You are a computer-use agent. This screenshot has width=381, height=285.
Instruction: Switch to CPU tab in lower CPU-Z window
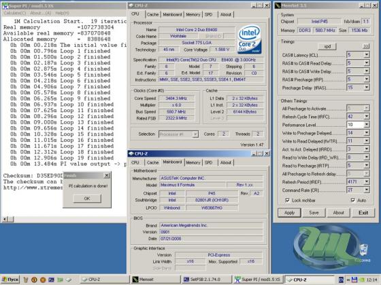click(135, 163)
